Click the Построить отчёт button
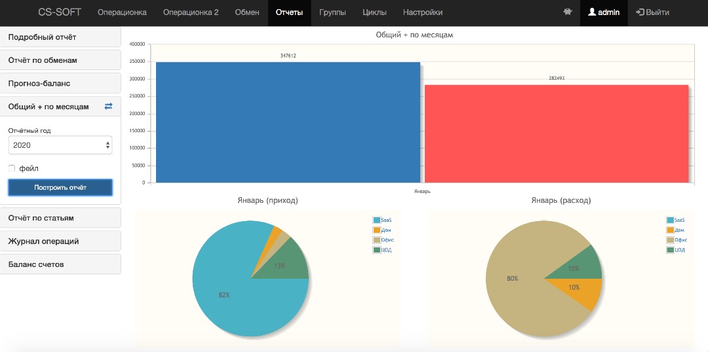The height and width of the screenshot is (352, 708). click(x=60, y=188)
